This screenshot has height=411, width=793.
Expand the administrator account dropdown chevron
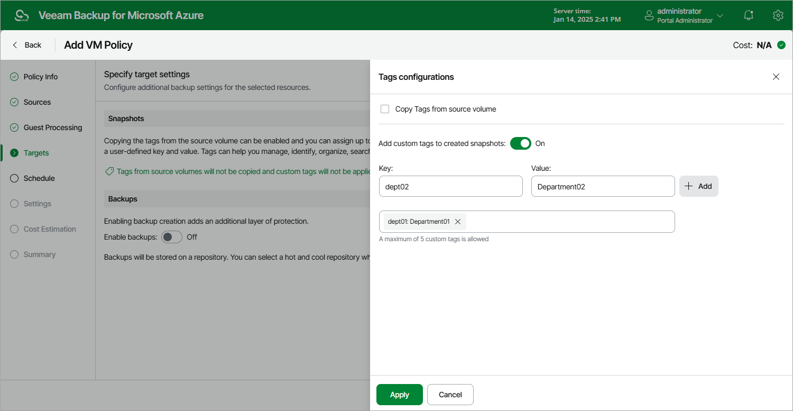click(x=720, y=16)
